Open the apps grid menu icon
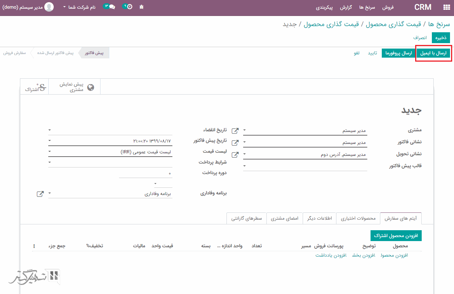The width and height of the screenshot is (454, 294). tap(446, 7)
